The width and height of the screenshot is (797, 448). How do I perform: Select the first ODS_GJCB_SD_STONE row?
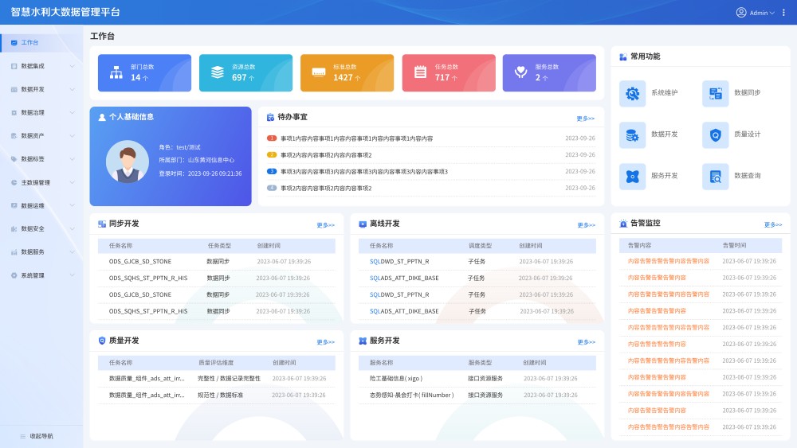pyautogui.click(x=217, y=262)
